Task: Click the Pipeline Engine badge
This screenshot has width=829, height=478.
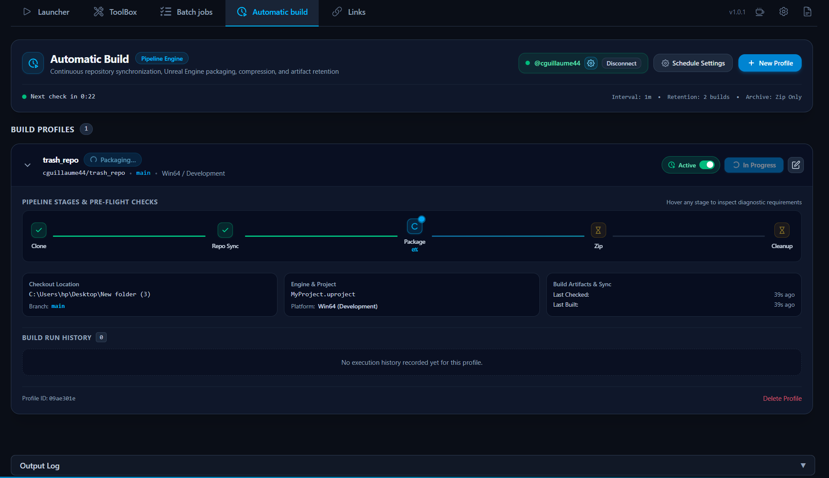Action: (x=162, y=59)
